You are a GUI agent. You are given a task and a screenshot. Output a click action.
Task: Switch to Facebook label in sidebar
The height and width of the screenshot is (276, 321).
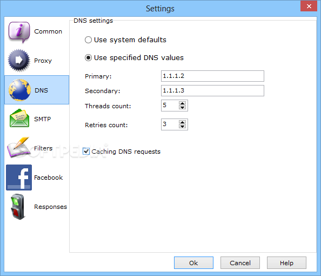[48, 178]
